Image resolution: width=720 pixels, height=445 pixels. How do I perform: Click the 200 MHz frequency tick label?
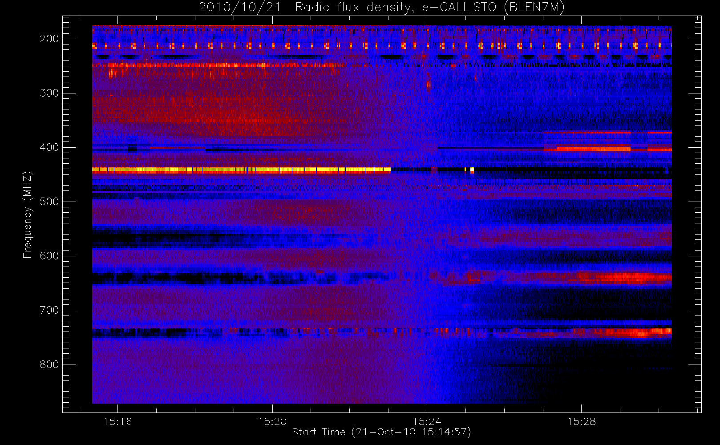tap(49, 39)
